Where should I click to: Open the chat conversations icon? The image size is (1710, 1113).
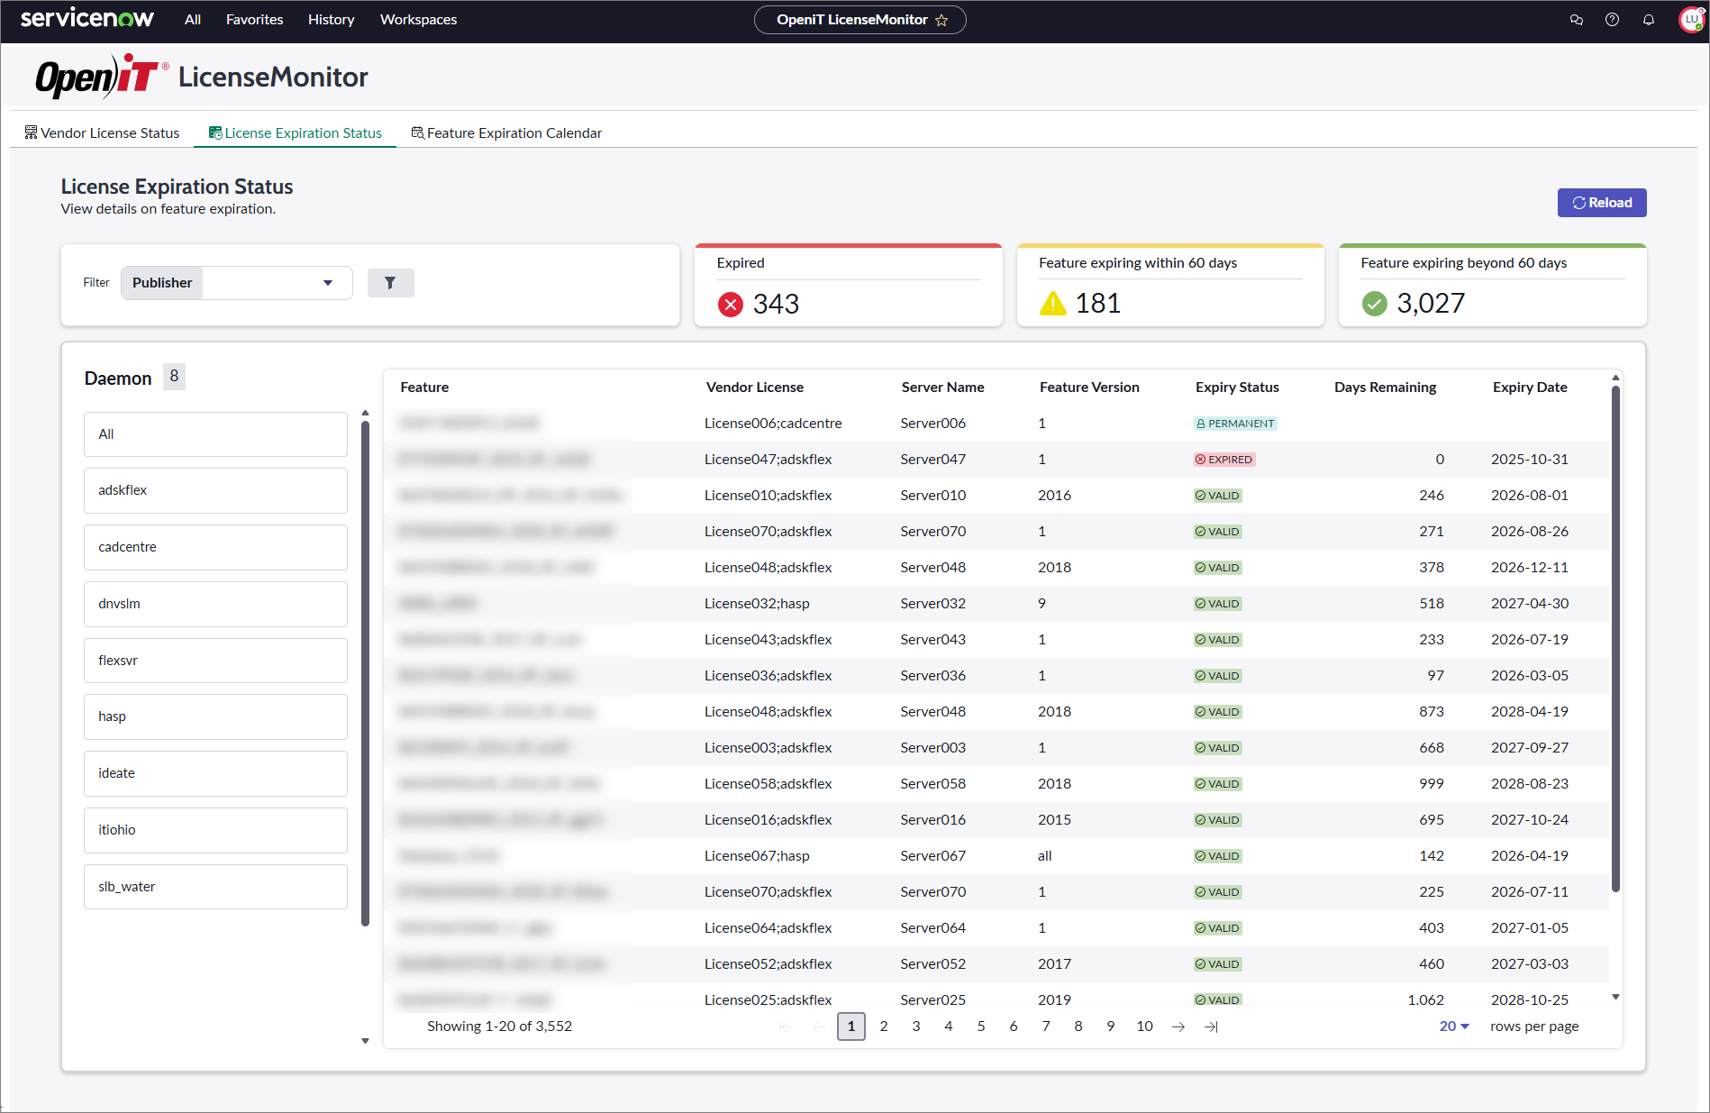coord(1576,20)
